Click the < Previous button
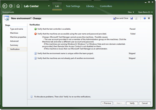The image size is (156, 110). click(x=107, y=103)
